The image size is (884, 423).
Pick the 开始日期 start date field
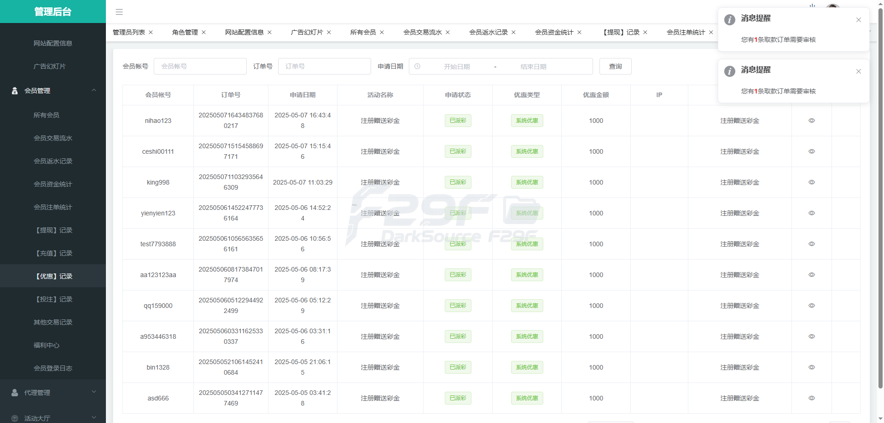click(457, 67)
